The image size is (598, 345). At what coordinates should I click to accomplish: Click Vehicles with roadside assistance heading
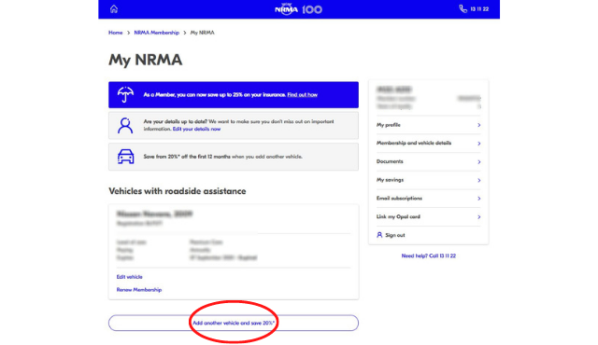click(x=177, y=191)
